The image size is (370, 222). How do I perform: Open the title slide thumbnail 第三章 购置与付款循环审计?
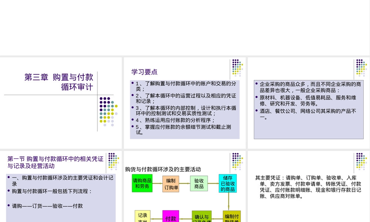(61, 103)
